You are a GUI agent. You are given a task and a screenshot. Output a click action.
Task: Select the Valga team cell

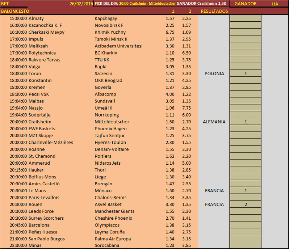[34, 67]
